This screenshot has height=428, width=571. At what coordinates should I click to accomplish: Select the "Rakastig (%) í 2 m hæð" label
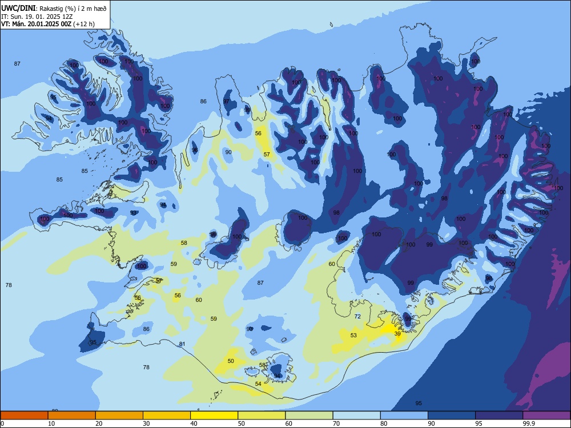(x=73, y=9)
